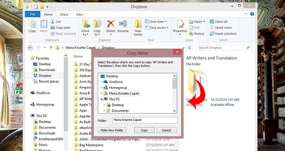Click Cancel in the Copy Items dialog
The width and height of the screenshot is (285, 151).
pos(167,130)
